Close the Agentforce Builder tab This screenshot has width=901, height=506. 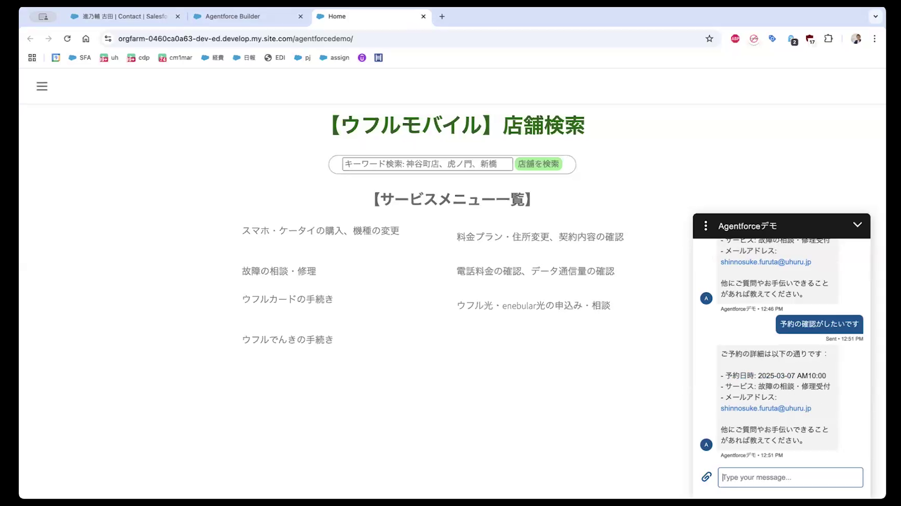pos(301,16)
